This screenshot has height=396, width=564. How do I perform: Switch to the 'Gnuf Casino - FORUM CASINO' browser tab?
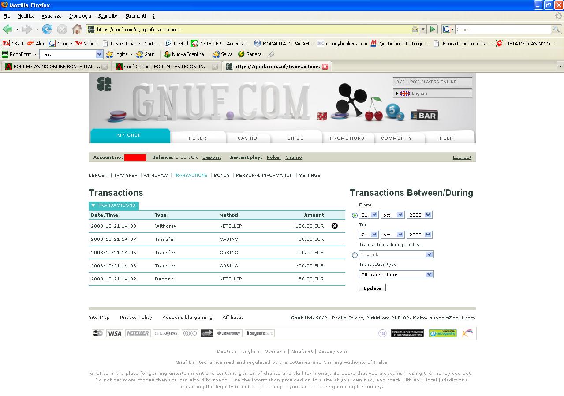(x=166, y=67)
